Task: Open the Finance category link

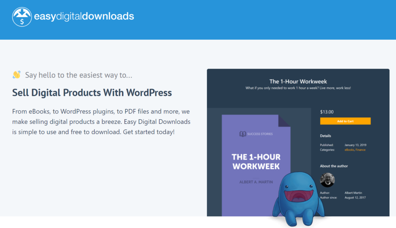Action: click(x=360, y=150)
